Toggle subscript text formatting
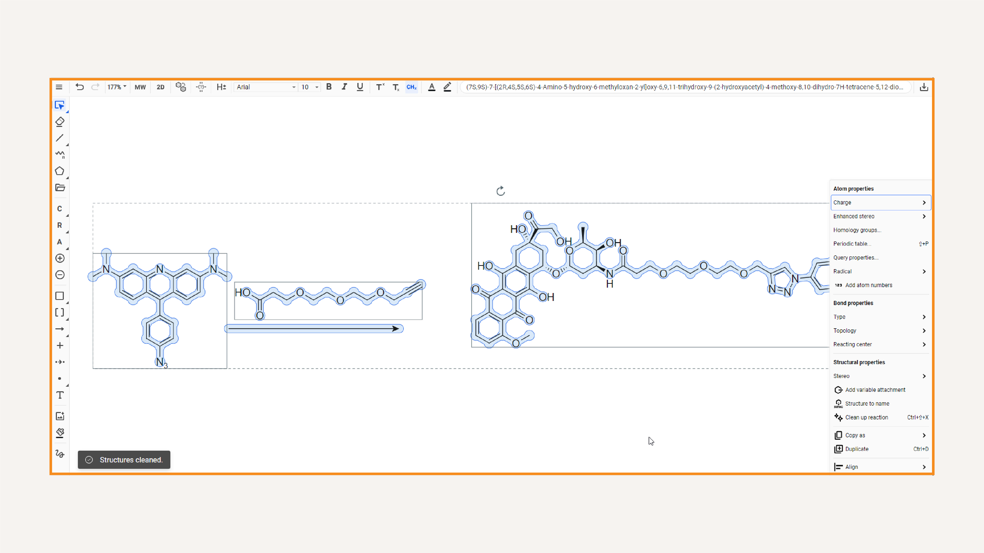Image resolution: width=984 pixels, height=553 pixels. pos(396,88)
